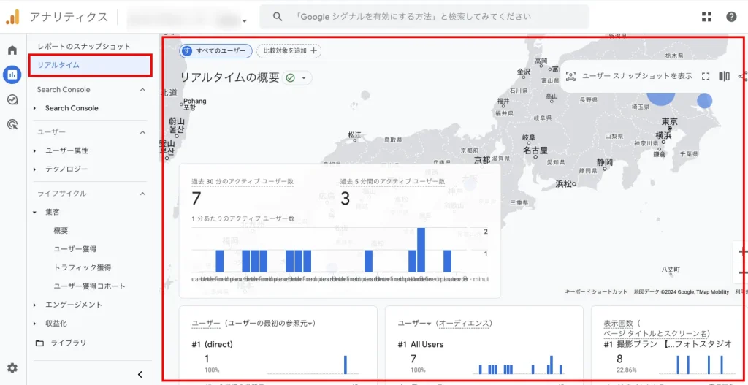
Task: Click 過去 30 分のアクティブ ユーザー数 label
Action: tap(243, 182)
